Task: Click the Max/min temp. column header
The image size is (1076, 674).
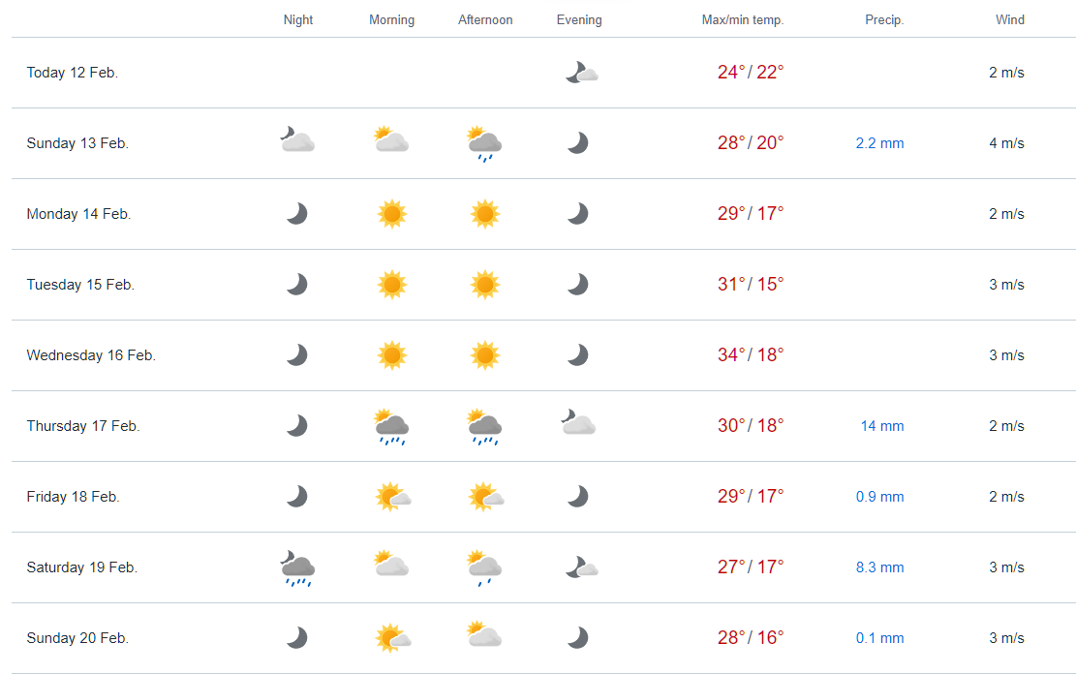Action: (743, 20)
